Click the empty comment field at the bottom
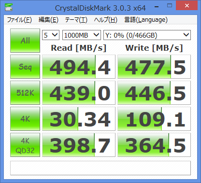 click(x=100, y=168)
